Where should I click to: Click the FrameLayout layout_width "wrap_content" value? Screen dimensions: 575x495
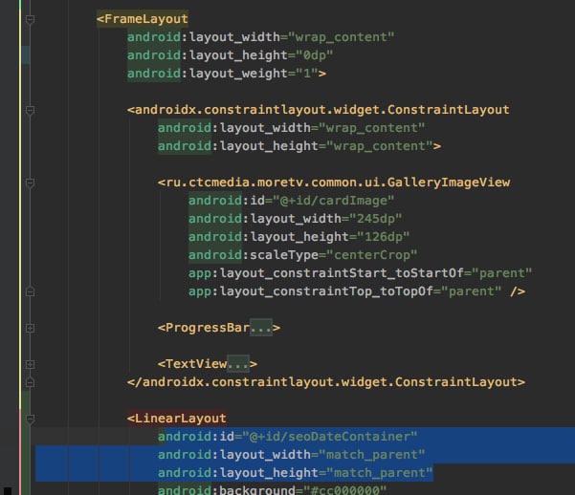pos(341,37)
